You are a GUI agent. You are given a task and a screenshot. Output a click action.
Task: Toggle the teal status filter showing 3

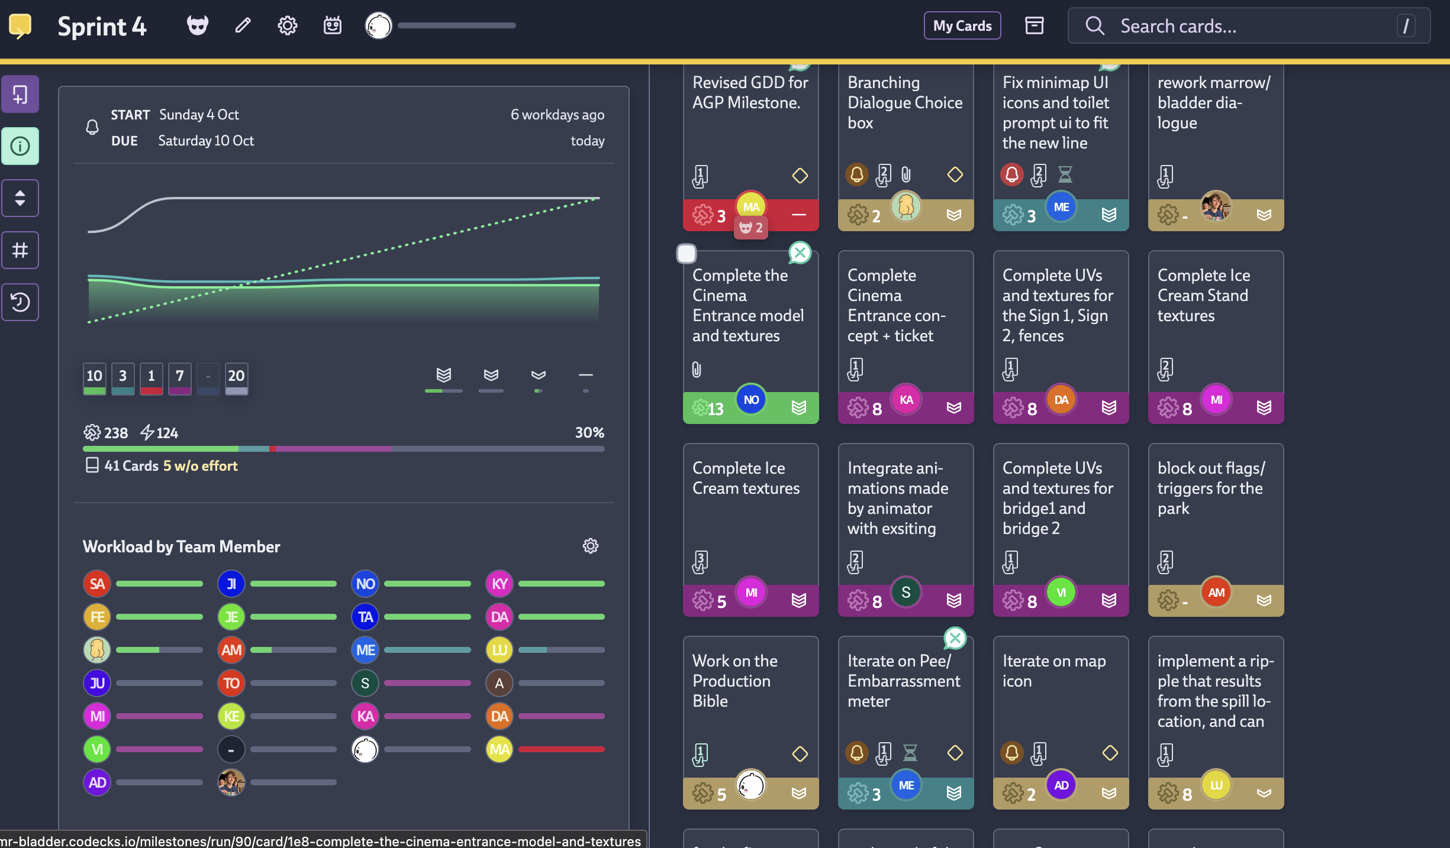click(x=123, y=379)
